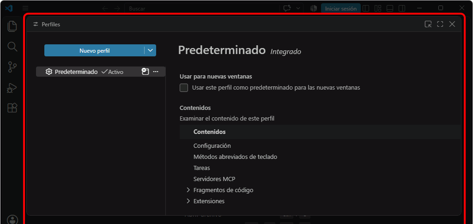Screen dimensions: 473x224
Task: Open the customize layout icon
Action: 378,8
